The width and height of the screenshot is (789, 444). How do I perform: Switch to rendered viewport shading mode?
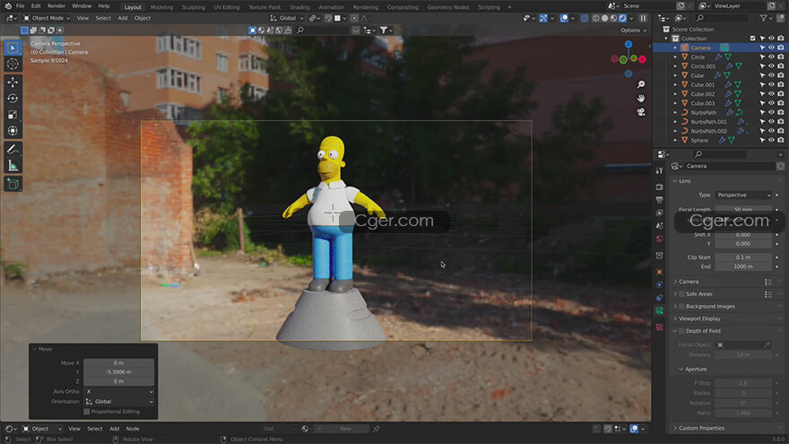pos(622,18)
